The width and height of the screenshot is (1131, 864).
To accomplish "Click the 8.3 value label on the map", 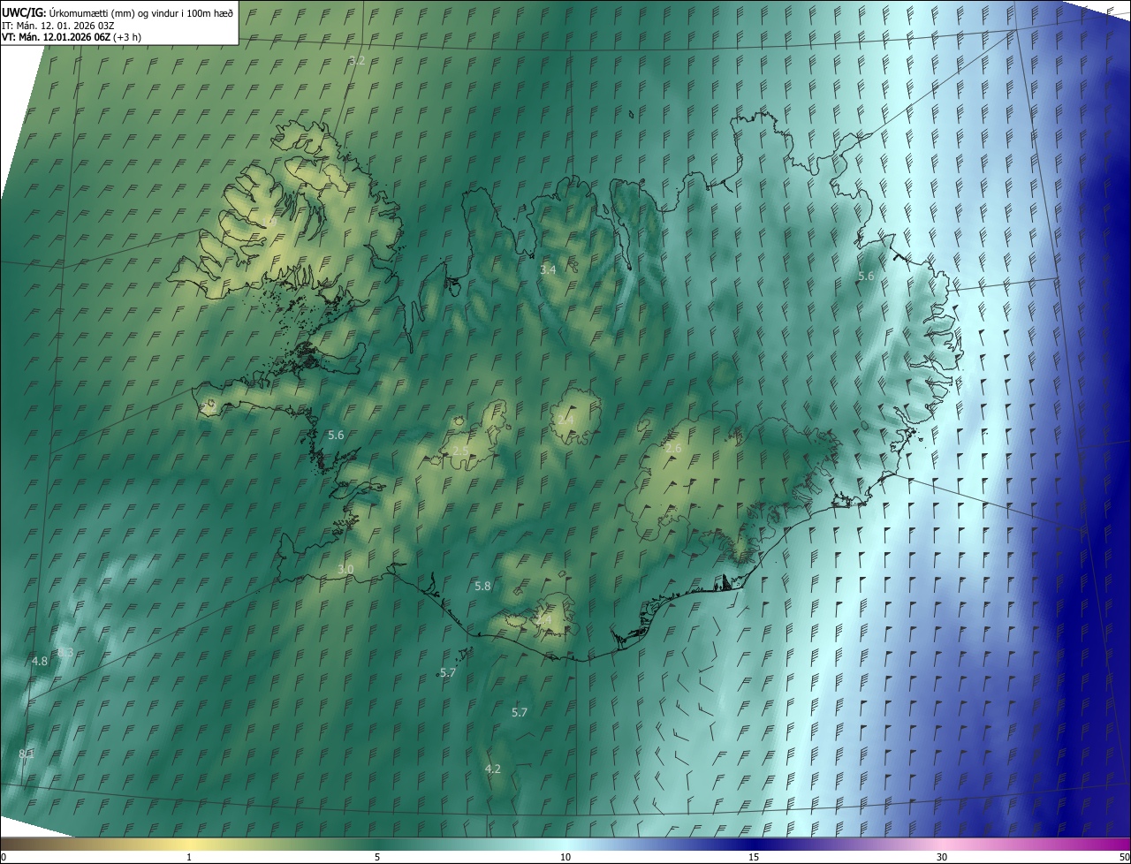I will [x=65, y=652].
